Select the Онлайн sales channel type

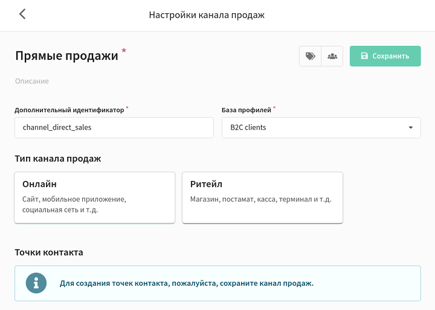[95, 198]
